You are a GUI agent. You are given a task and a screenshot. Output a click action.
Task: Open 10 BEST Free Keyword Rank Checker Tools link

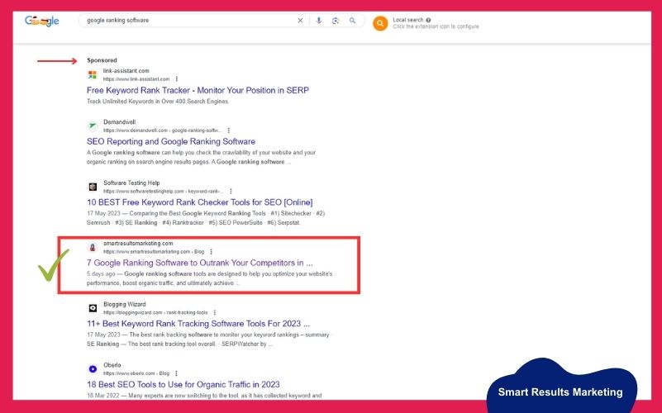(x=200, y=202)
